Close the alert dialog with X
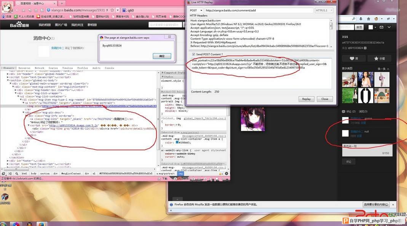 click(169, 37)
